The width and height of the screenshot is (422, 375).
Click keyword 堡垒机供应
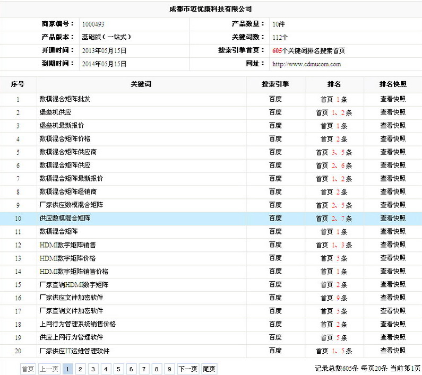(55, 112)
